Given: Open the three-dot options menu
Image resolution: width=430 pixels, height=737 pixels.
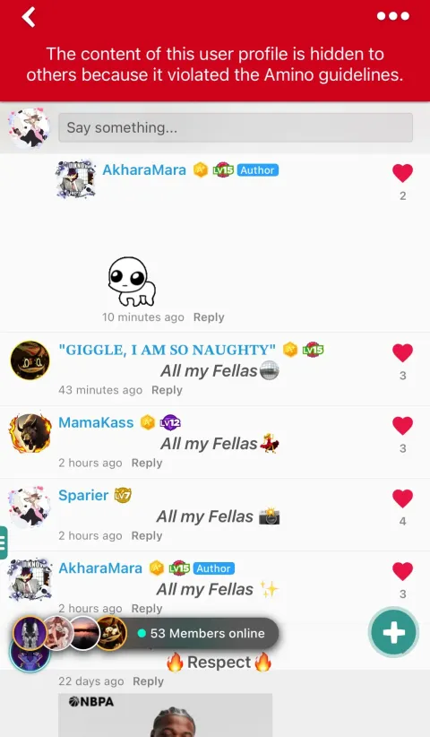Looking at the screenshot, I should 393,16.
